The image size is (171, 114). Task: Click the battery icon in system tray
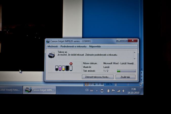[x=108, y=91]
